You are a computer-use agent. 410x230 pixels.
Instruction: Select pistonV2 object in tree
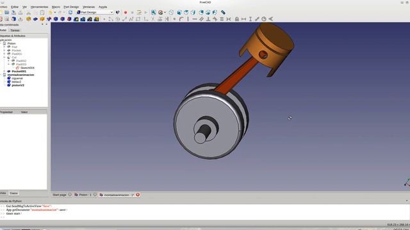click(18, 85)
